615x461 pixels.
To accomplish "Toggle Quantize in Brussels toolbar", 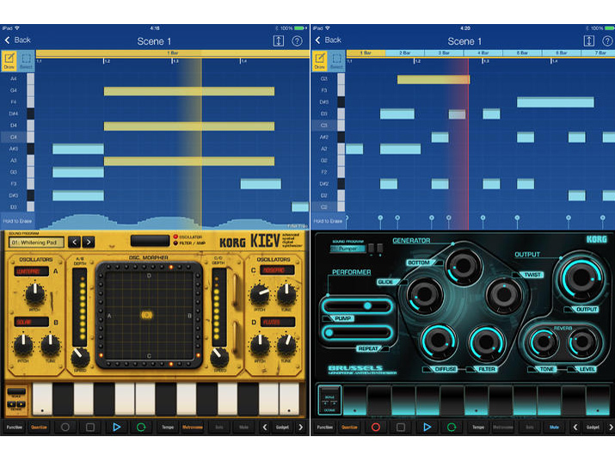I will pyautogui.click(x=349, y=427).
